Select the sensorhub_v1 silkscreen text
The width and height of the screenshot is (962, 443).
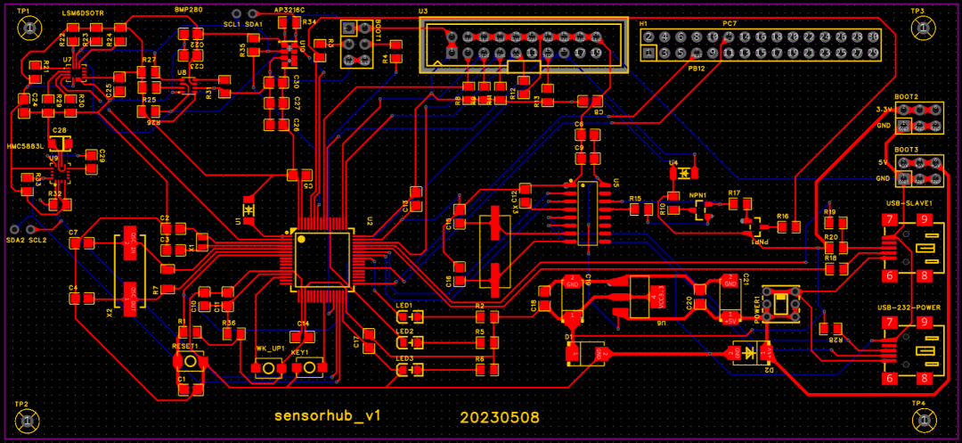click(328, 416)
